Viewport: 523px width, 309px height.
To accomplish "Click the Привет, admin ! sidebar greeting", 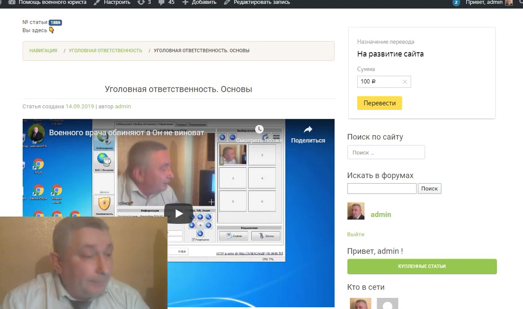I will [375, 251].
